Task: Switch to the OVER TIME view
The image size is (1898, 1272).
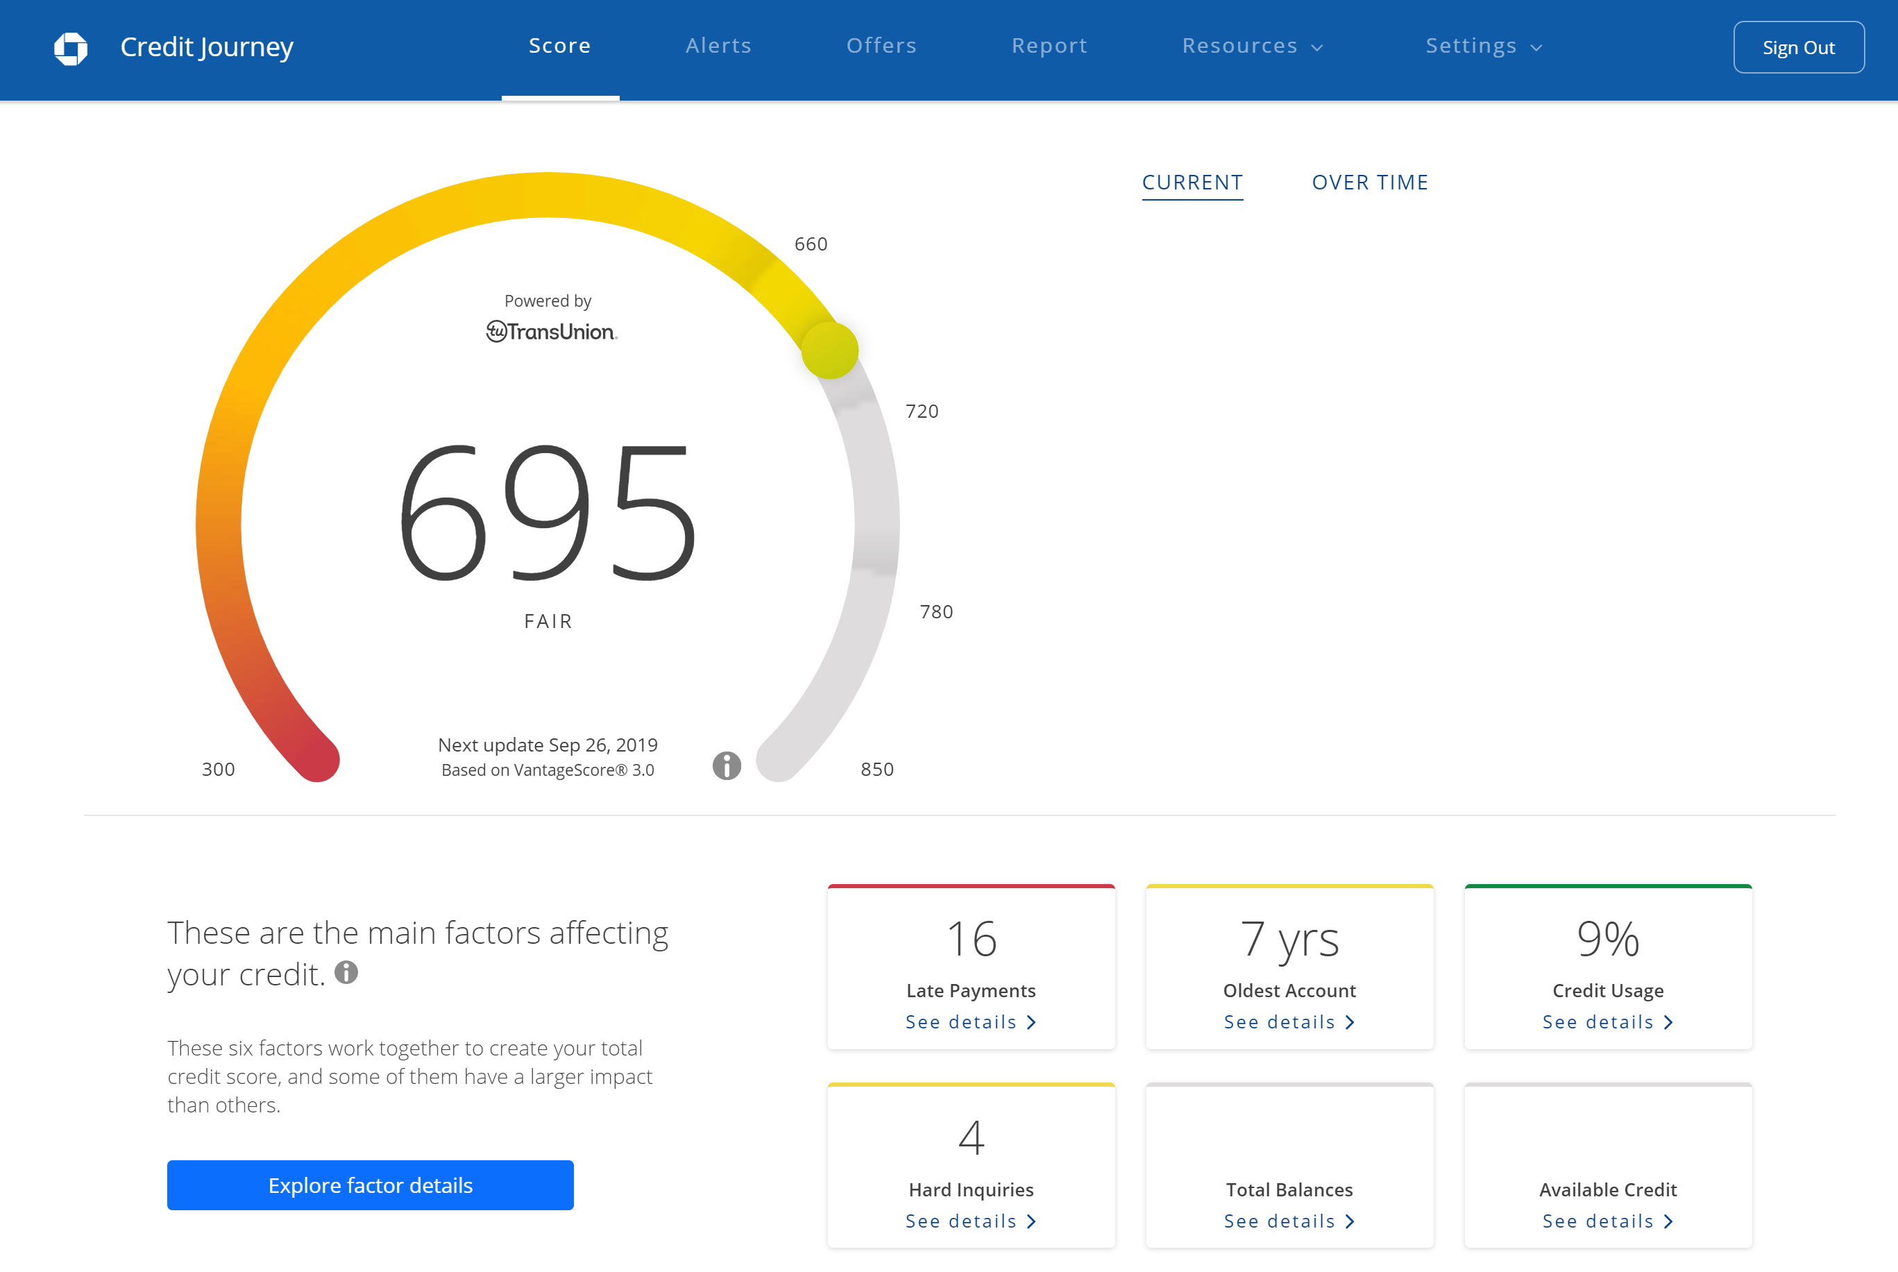Action: pyautogui.click(x=1370, y=183)
